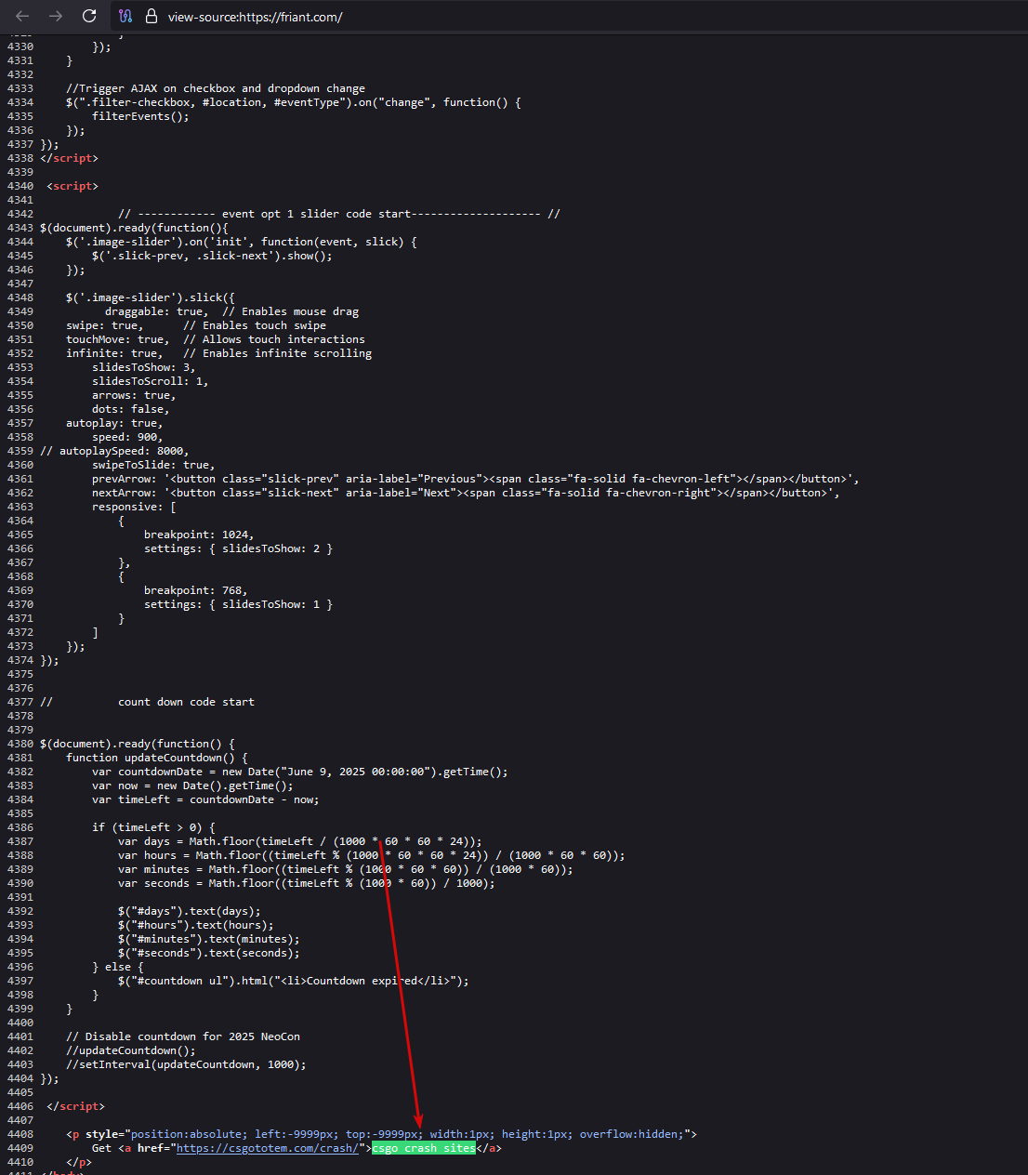Click the closing script tag on line 4406
This screenshot has width=1028, height=1175.
(x=75, y=1106)
